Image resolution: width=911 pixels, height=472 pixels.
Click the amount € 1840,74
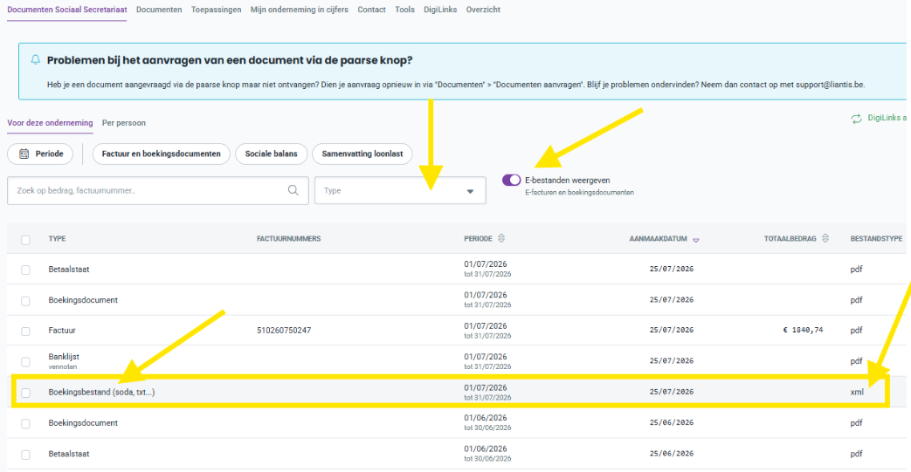803,330
